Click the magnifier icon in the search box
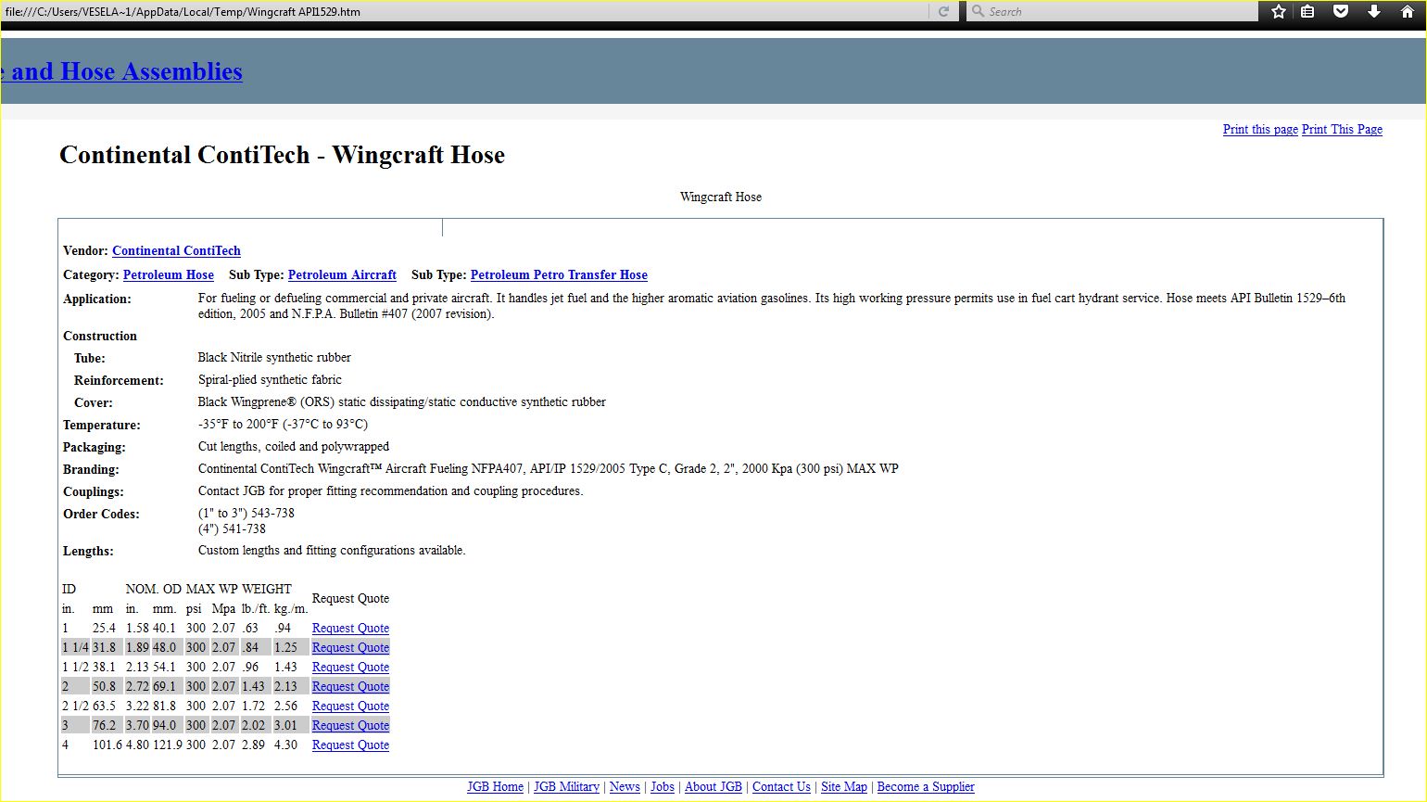Image resolution: width=1427 pixels, height=802 pixels. click(x=978, y=11)
